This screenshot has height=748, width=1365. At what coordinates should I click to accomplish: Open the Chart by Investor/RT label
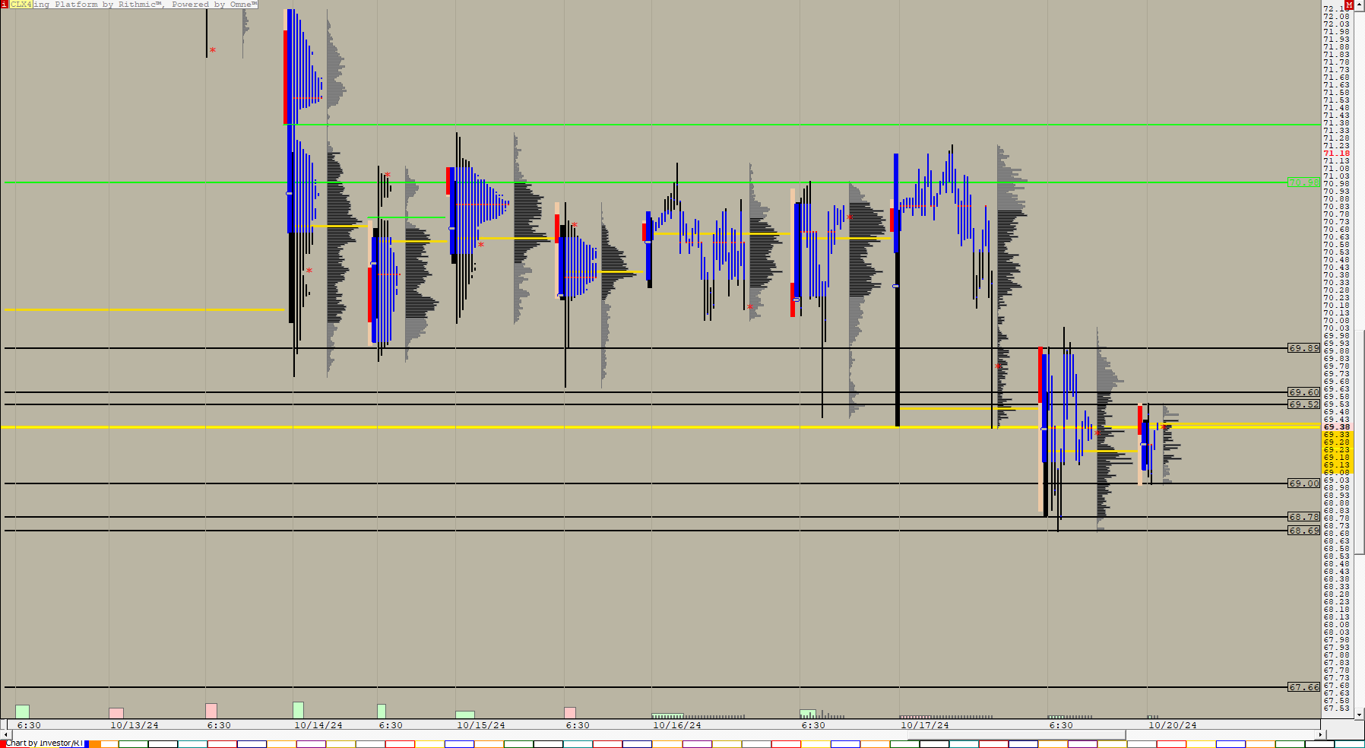(44, 743)
